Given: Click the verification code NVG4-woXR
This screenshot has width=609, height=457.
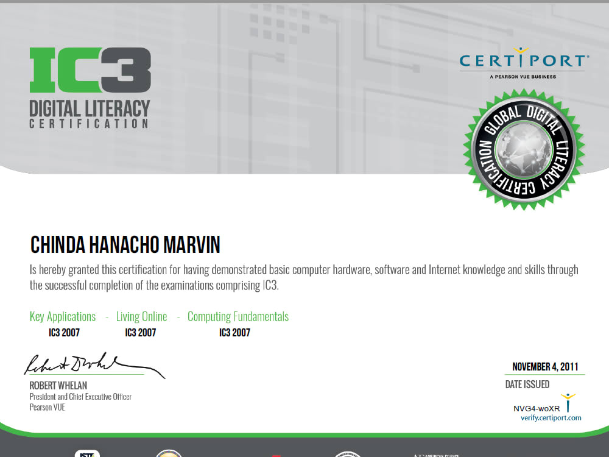Looking at the screenshot, I should click(x=537, y=408).
